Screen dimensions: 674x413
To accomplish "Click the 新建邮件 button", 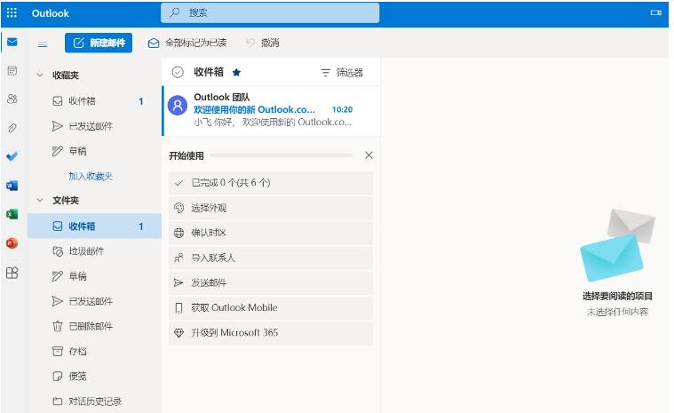I will click(x=99, y=43).
